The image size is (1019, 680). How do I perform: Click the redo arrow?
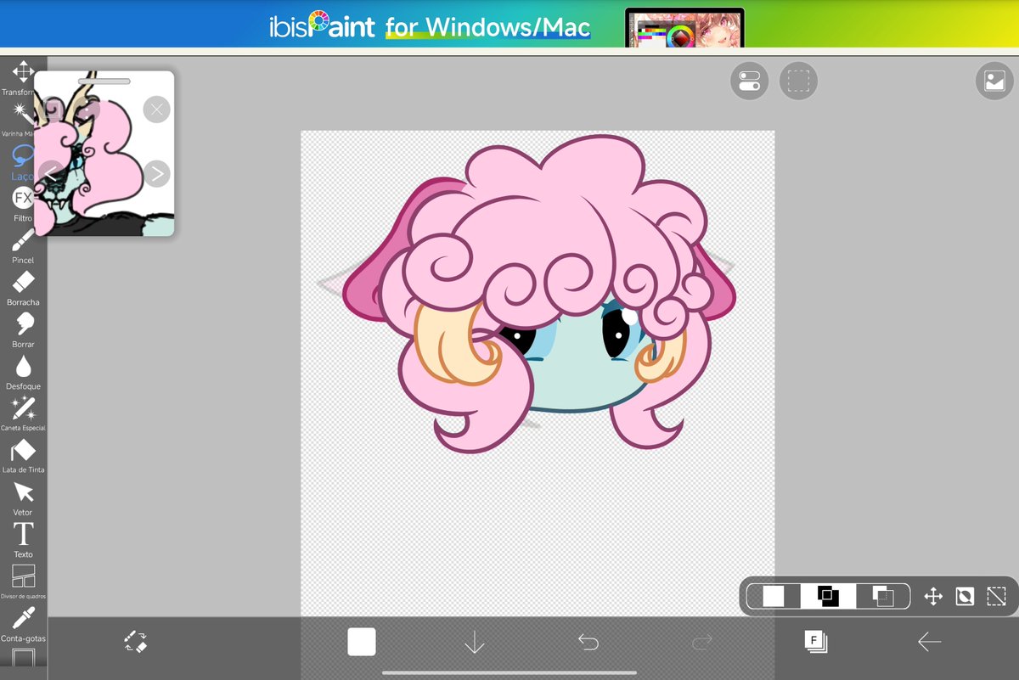702,643
